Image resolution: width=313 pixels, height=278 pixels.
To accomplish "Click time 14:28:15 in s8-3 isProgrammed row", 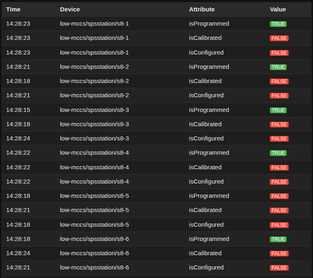I will coord(18,110).
